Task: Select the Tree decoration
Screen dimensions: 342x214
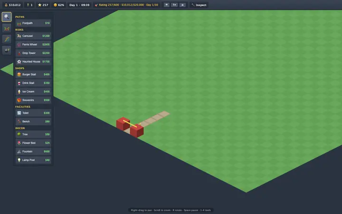Action: point(33,134)
